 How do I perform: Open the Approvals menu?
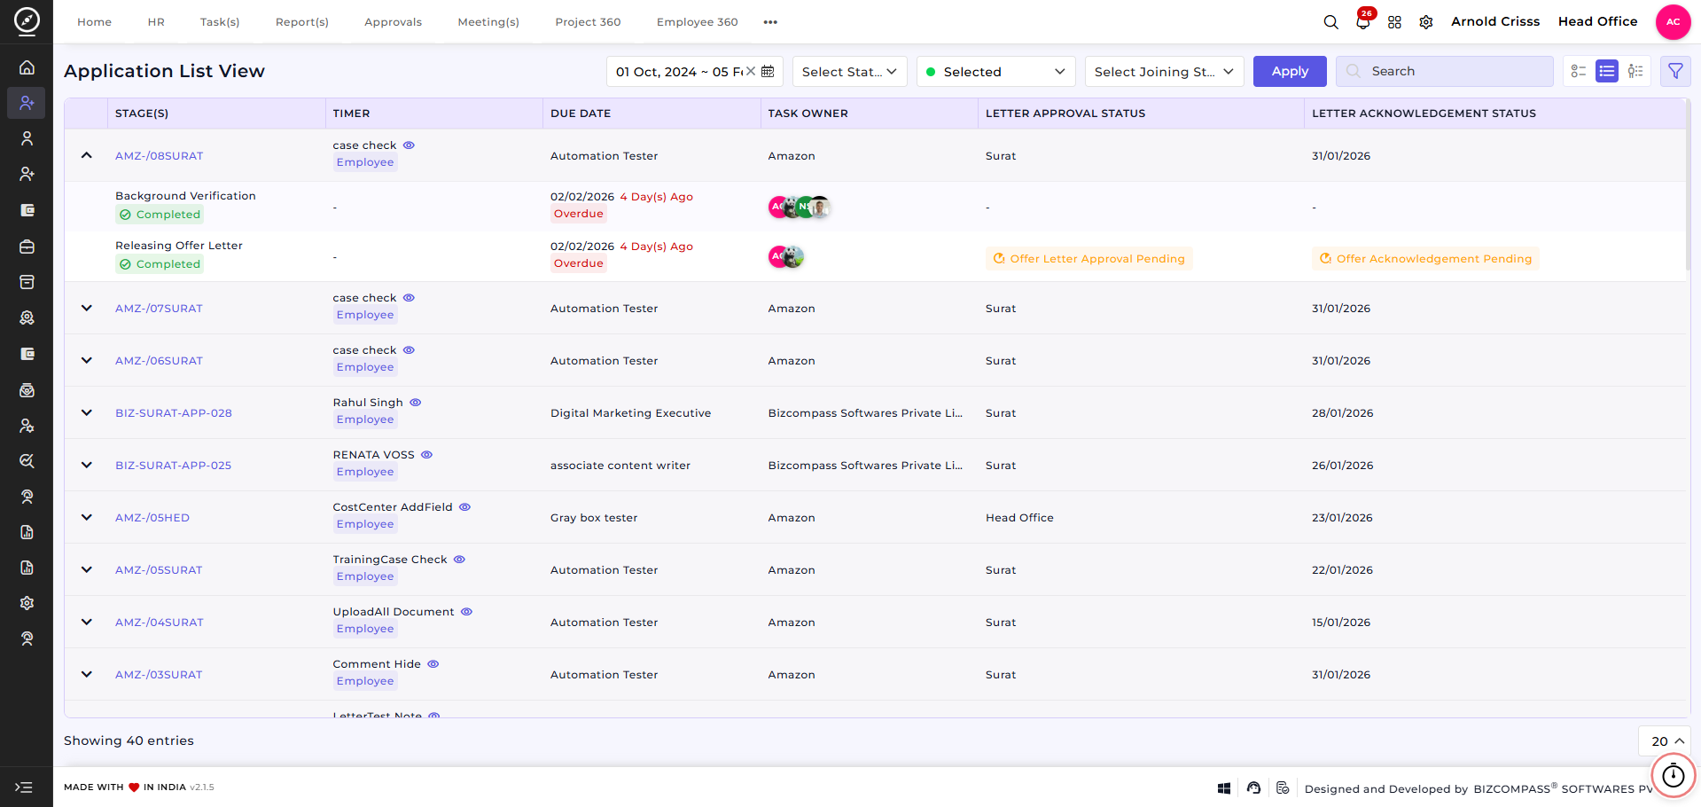click(393, 22)
